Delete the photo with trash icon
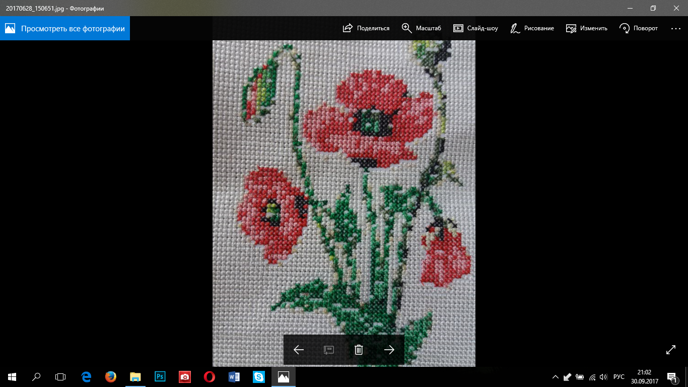The height and width of the screenshot is (387, 688). [359, 350]
